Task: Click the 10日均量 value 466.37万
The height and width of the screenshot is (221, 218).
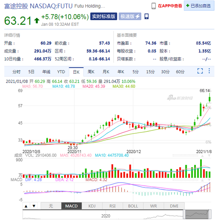Action: 42,59
